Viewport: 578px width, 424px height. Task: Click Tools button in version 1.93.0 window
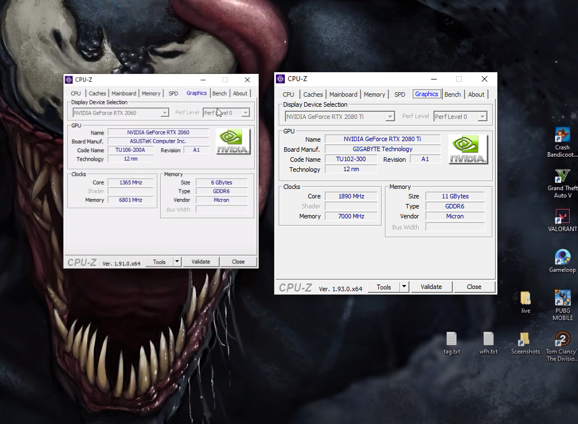pos(384,287)
